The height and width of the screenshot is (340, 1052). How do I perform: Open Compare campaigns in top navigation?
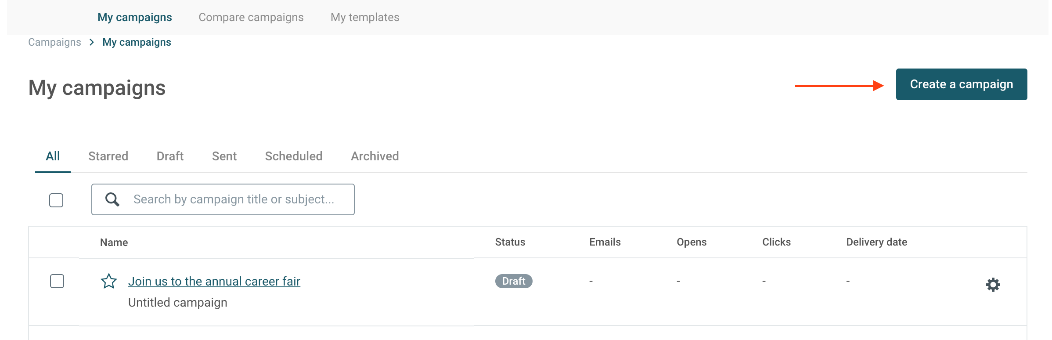[251, 17]
